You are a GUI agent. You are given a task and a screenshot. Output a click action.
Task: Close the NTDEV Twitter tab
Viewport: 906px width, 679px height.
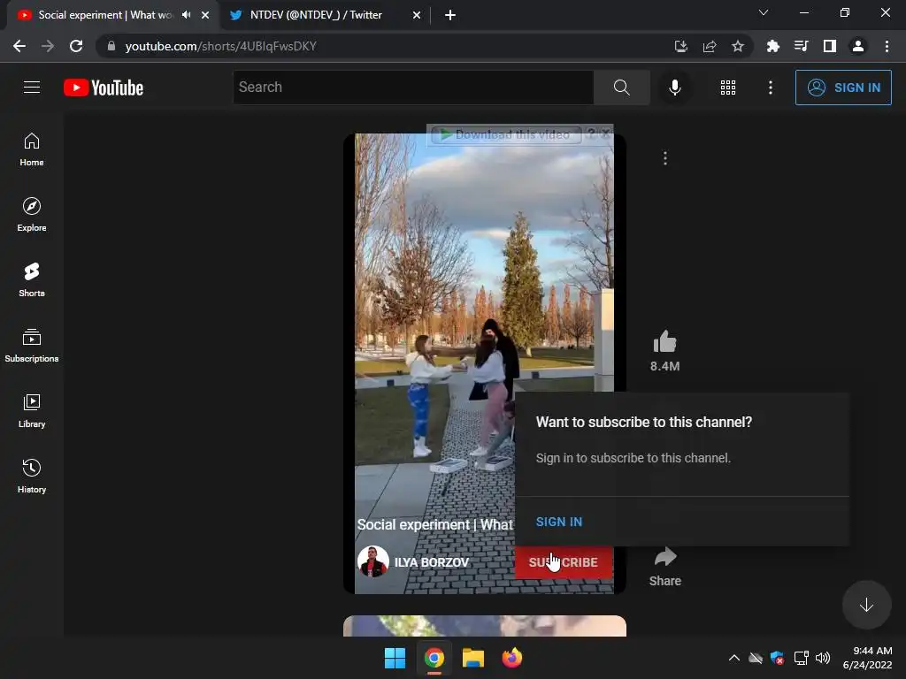point(417,15)
